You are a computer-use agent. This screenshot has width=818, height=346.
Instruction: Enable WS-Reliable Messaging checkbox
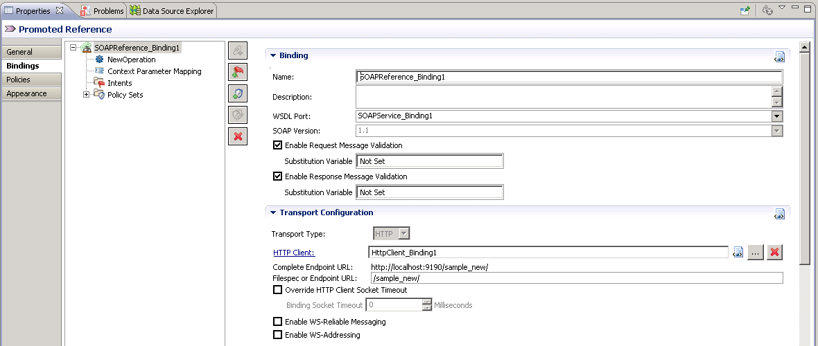278,322
